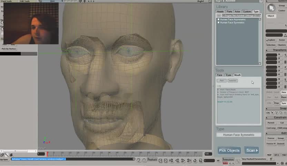Viewport: 287px width, 166px height.
Task: Enable the point snap target icon
Action: (x=272, y=113)
